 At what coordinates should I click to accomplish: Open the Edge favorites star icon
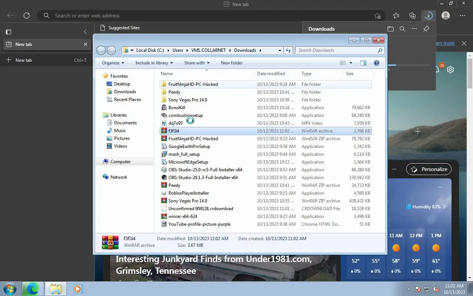(x=396, y=16)
